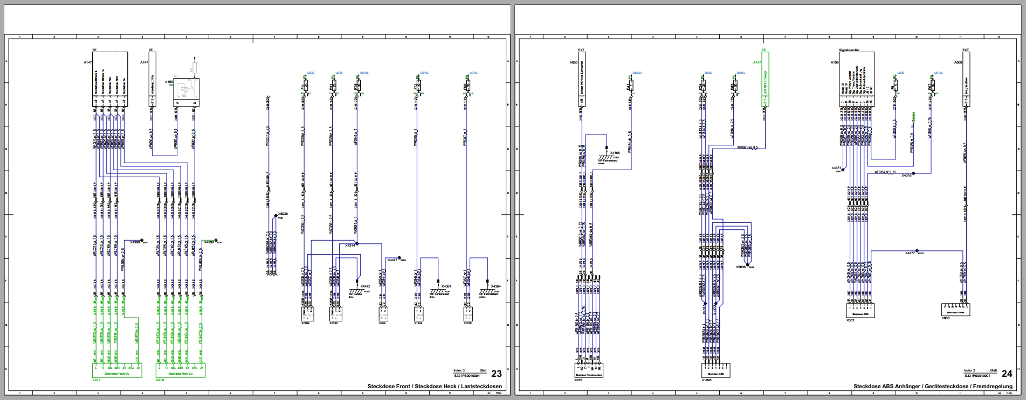Select the X2190 connector symbol
This screenshot has height=400, width=1026.
pyautogui.click(x=335, y=313)
